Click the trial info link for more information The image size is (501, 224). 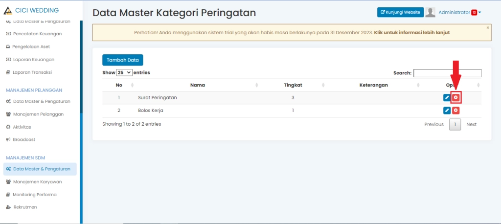coord(411,33)
